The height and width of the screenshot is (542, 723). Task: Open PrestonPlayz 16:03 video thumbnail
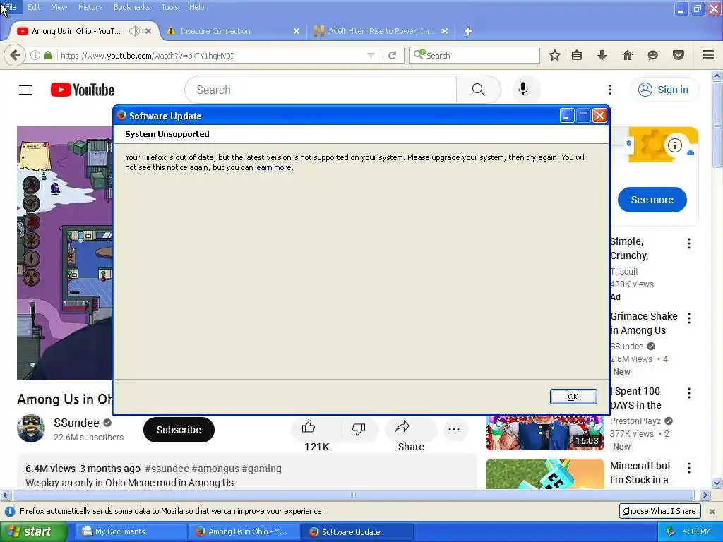[544, 433]
